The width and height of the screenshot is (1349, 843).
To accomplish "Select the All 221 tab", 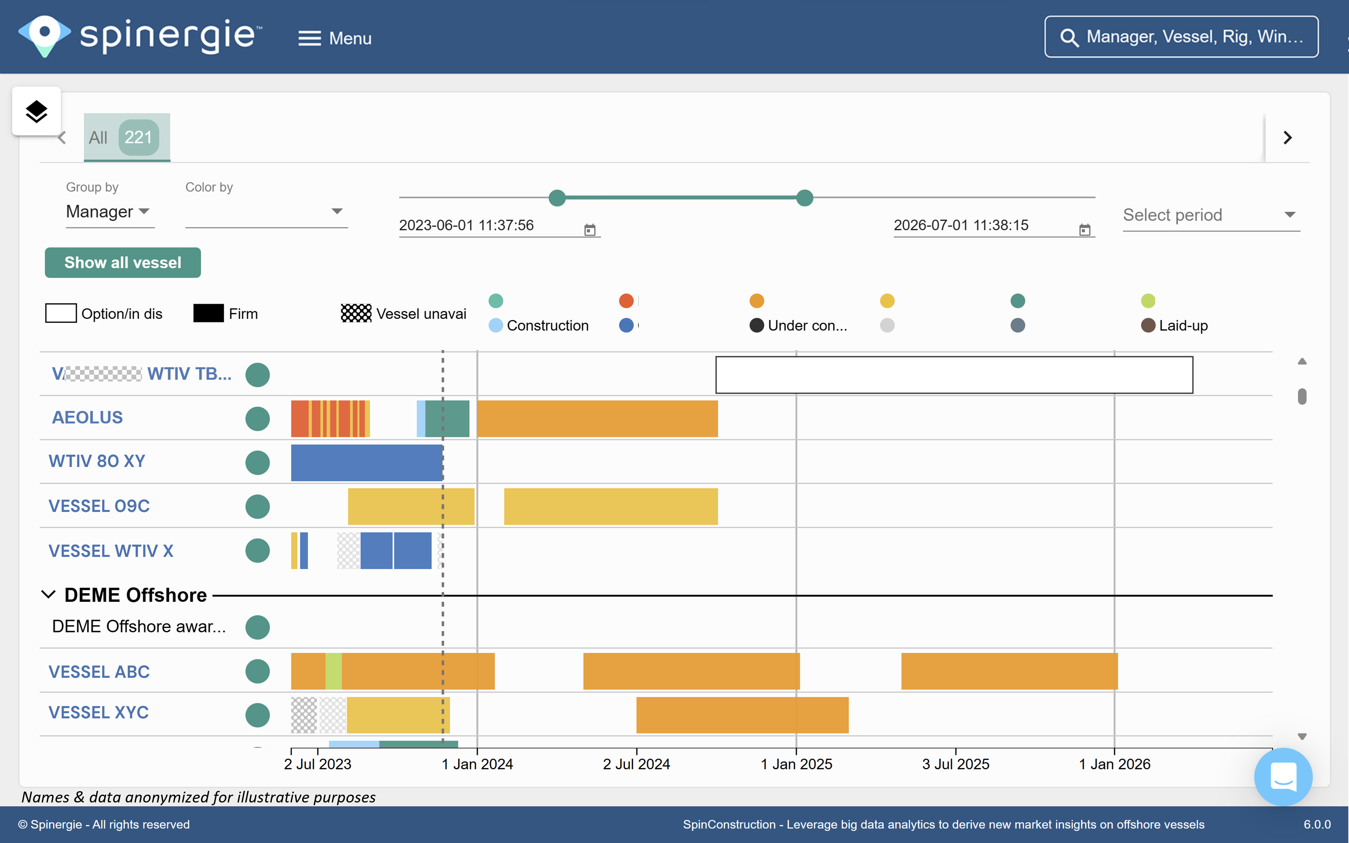I will (126, 137).
